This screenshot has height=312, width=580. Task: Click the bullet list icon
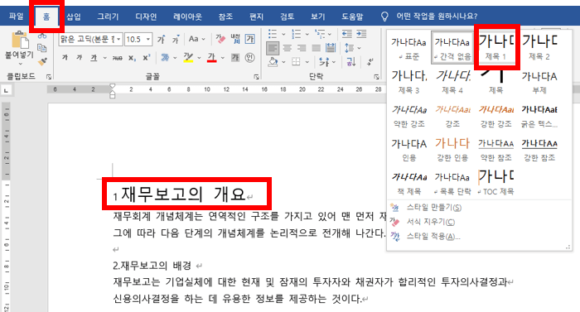pos(273,34)
